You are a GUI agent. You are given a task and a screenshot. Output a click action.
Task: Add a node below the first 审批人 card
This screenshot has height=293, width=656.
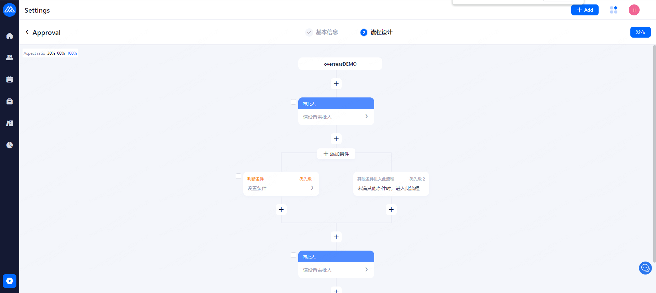tap(336, 139)
